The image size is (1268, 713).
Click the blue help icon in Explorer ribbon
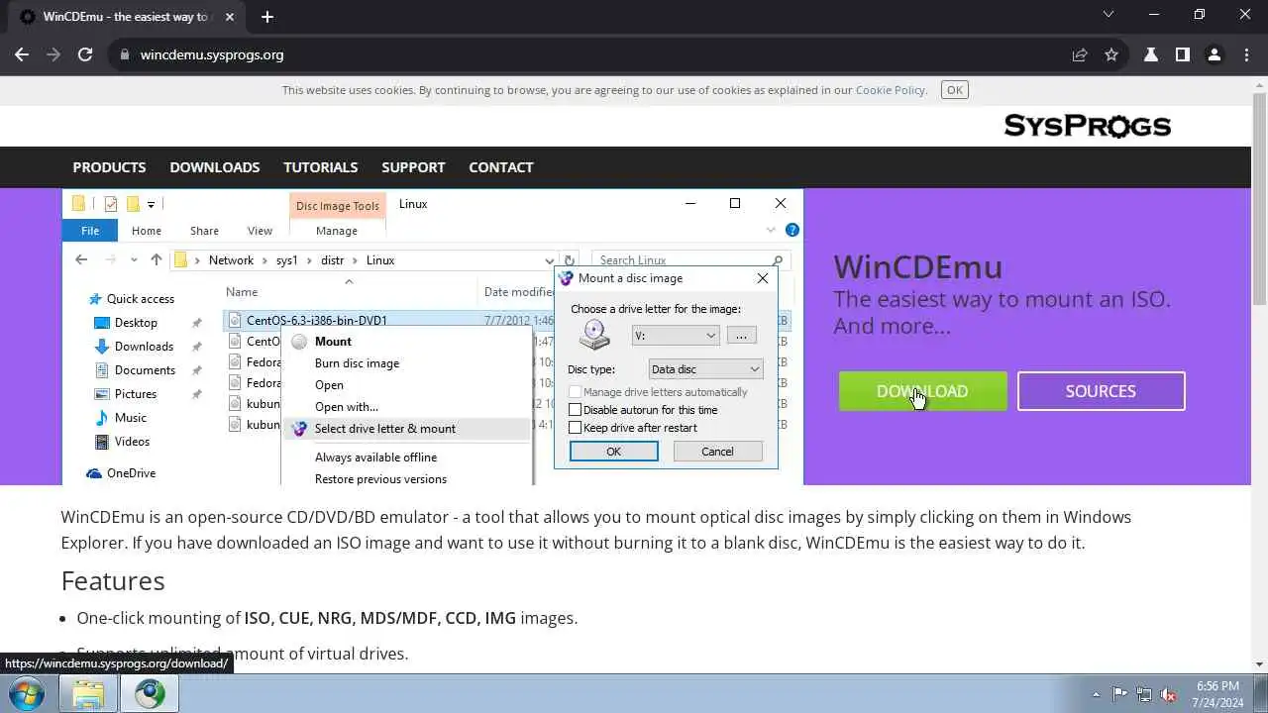pyautogui.click(x=792, y=230)
